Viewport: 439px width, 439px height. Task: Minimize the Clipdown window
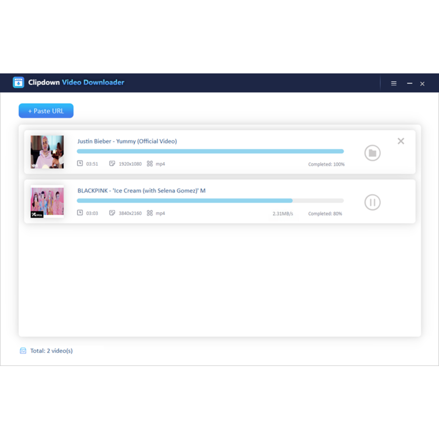[x=410, y=83]
